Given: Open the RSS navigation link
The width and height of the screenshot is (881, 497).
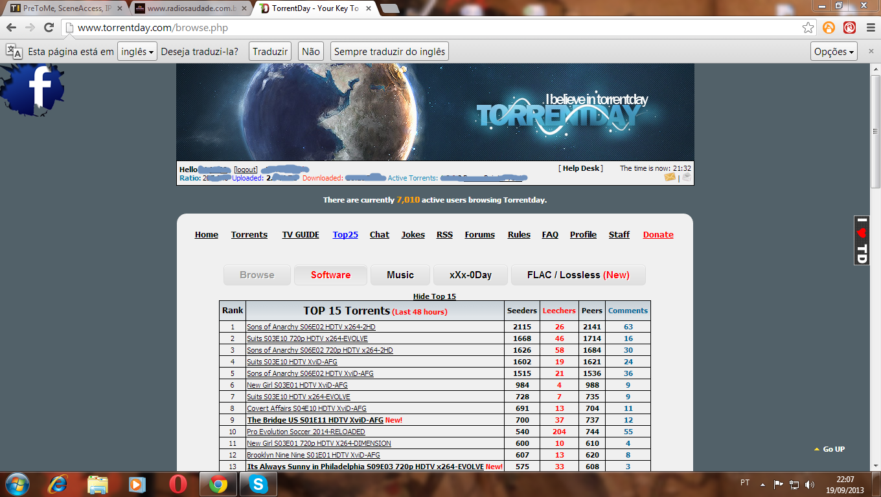Looking at the screenshot, I should (x=444, y=235).
